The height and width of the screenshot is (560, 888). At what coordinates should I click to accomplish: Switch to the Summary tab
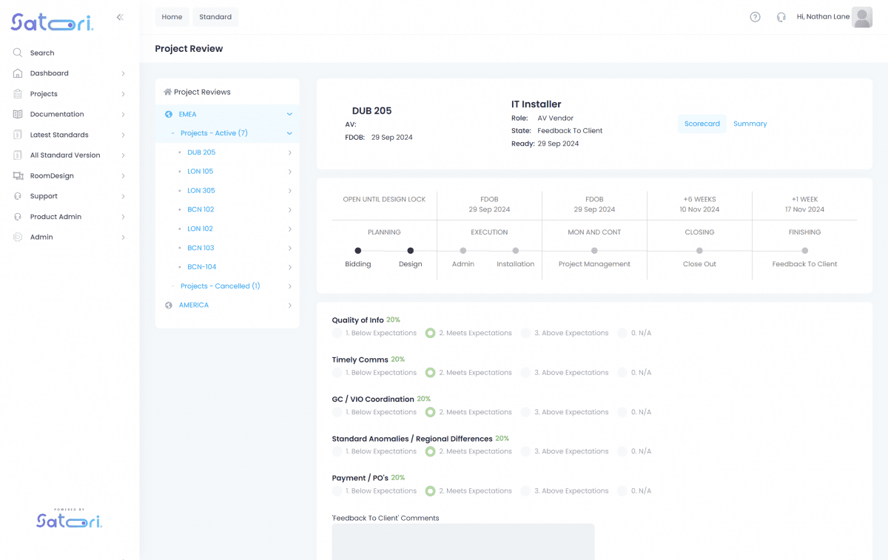(x=750, y=124)
